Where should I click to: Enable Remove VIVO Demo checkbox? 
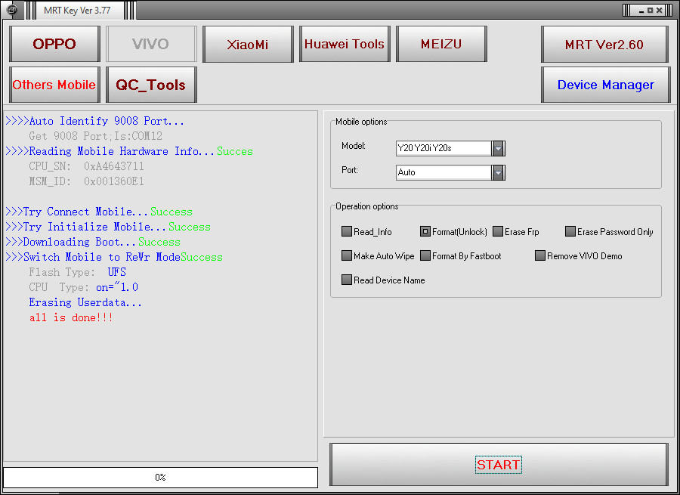point(540,255)
